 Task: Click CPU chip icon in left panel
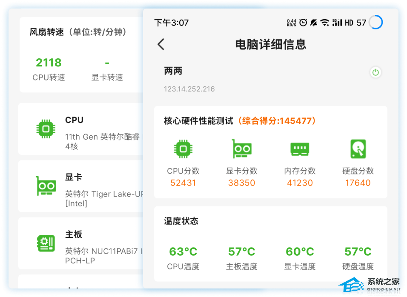click(46, 129)
